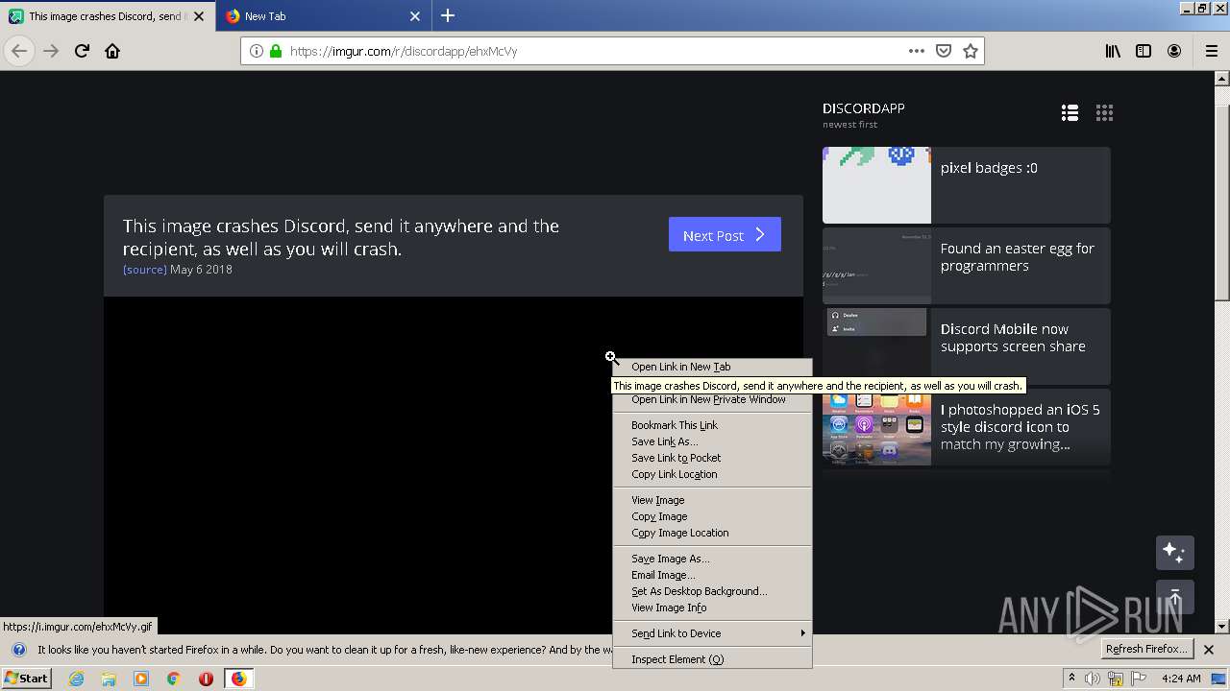Click the taskbar clock showing 4:24 AM

point(1181,679)
